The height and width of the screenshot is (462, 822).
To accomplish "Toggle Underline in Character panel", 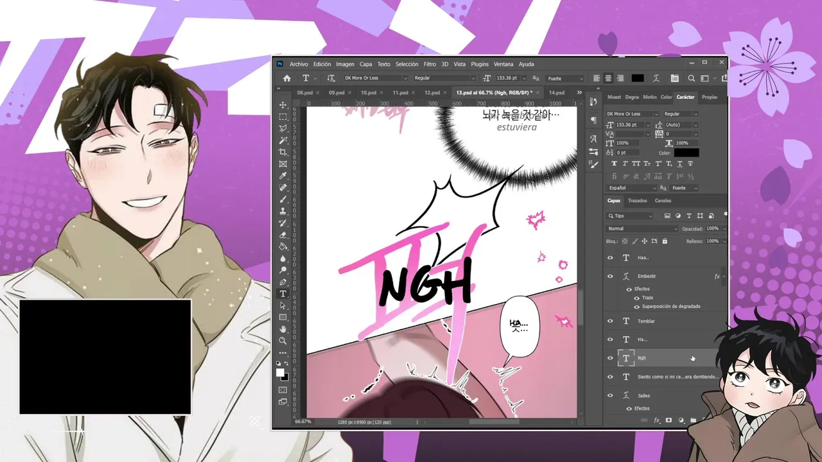I will point(679,164).
